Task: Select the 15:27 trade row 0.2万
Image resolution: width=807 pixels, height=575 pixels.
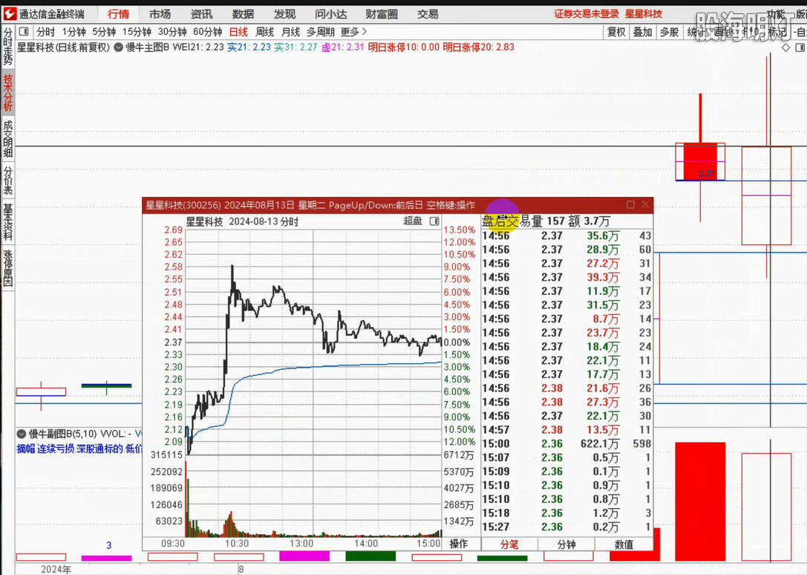Action: (x=566, y=527)
